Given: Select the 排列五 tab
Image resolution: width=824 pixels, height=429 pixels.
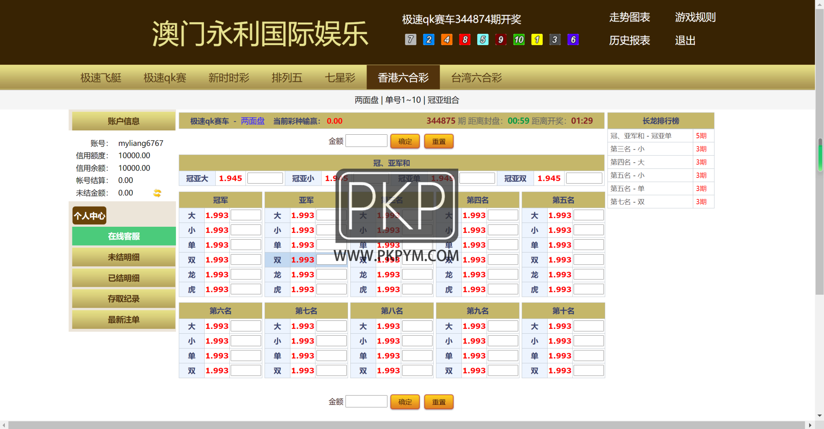Looking at the screenshot, I should coord(287,78).
